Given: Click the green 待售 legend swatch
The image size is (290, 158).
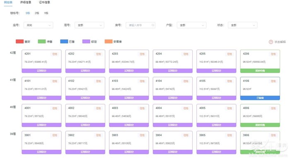Looking at the screenshot, I should tap(42, 41).
